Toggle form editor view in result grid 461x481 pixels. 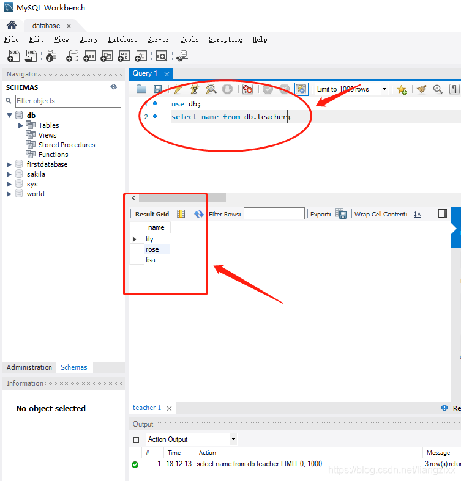181,213
